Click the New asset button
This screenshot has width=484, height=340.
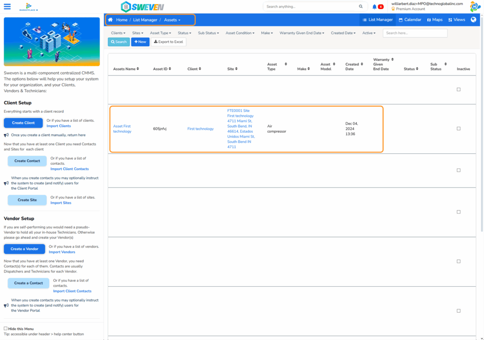(x=140, y=42)
